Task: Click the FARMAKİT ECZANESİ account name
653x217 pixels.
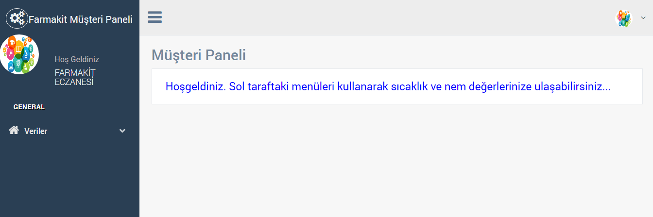Action: [x=75, y=77]
